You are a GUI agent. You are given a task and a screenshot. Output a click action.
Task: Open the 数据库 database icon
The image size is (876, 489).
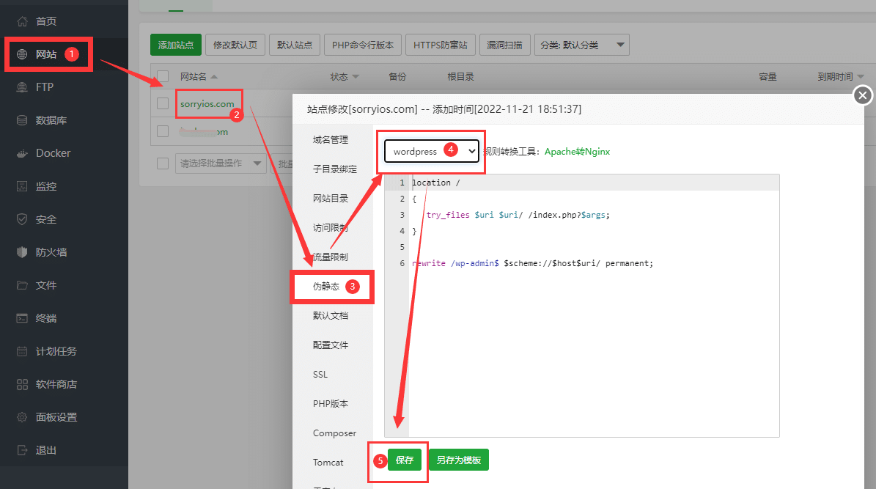[x=22, y=120]
